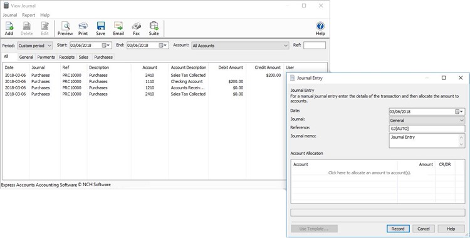Open the Journal type dropdown showing General
Image resolution: width=470 pixels, height=238 pixels.
427,121
